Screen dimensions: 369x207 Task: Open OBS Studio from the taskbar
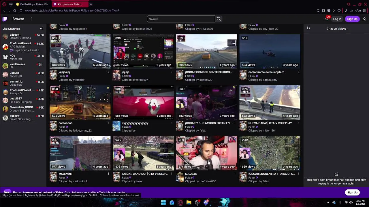coord(197,202)
